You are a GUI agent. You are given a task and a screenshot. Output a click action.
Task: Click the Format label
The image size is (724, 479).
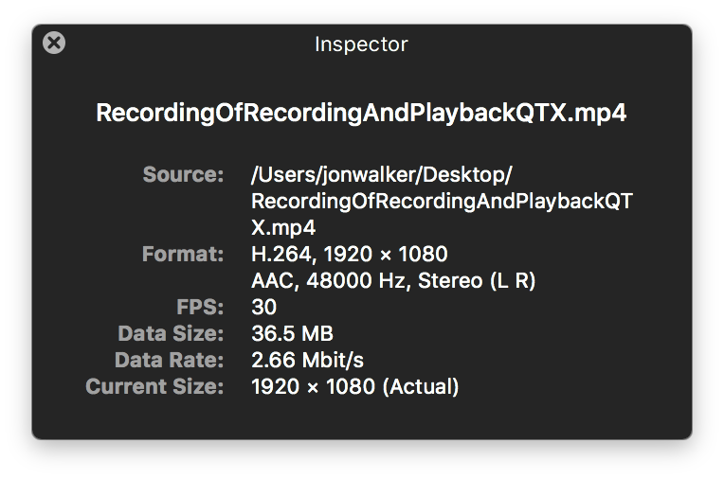tap(183, 254)
